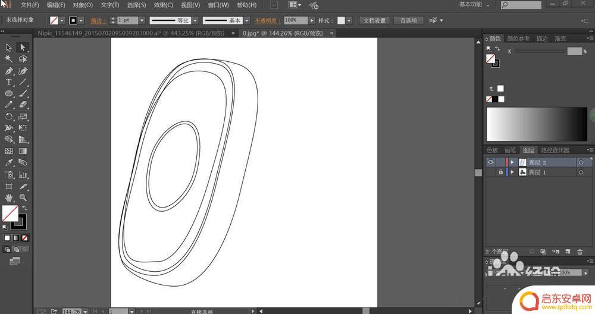Open the zoom level 144.26 dropdown
The width and height of the screenshot is (595, 314).
pyautogui.click(x=85, y=312)
